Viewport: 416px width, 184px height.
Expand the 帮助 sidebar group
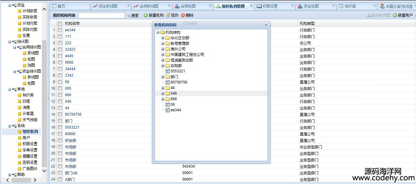click(x=9, y=175)
